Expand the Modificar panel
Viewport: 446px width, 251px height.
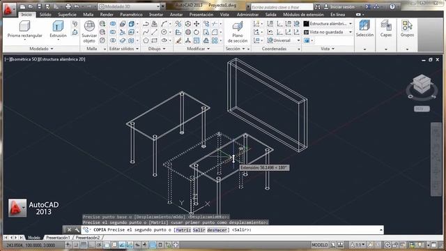tap(198, 49)
